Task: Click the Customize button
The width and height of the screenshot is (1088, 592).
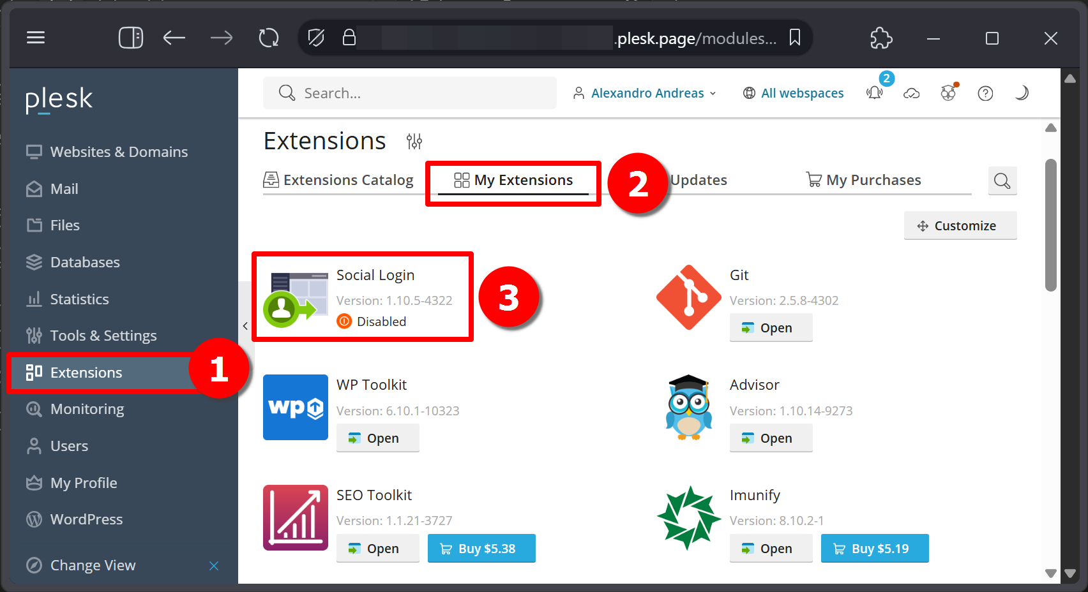Action: [960, 226]
